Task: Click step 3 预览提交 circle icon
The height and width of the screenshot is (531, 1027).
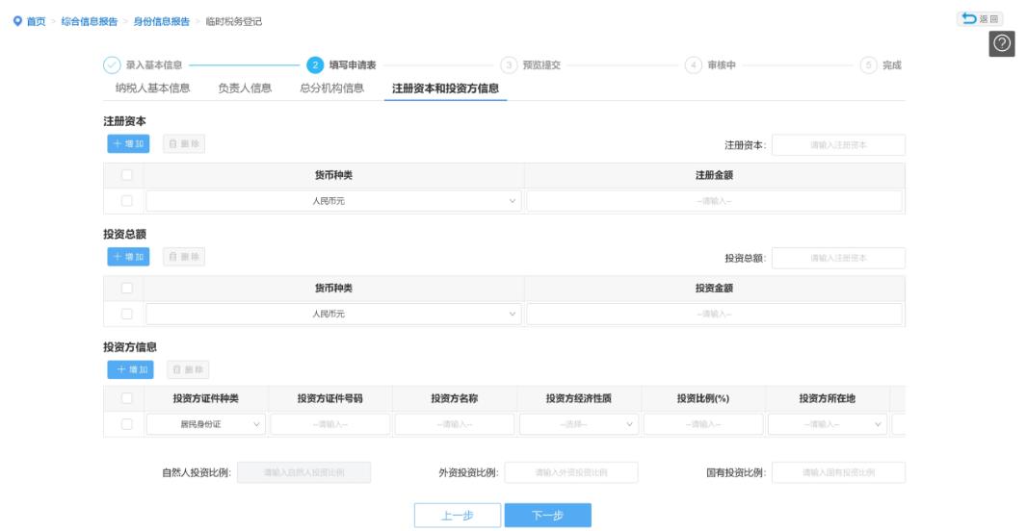Action: [x=509, y=65]
